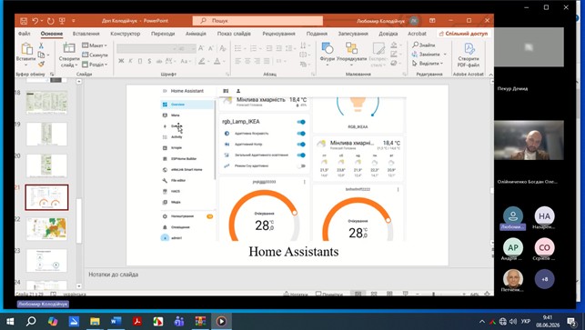
Task: Toggle the third switch under rgb_Lamp_IKEA
Action: click(x=301, y=144)
